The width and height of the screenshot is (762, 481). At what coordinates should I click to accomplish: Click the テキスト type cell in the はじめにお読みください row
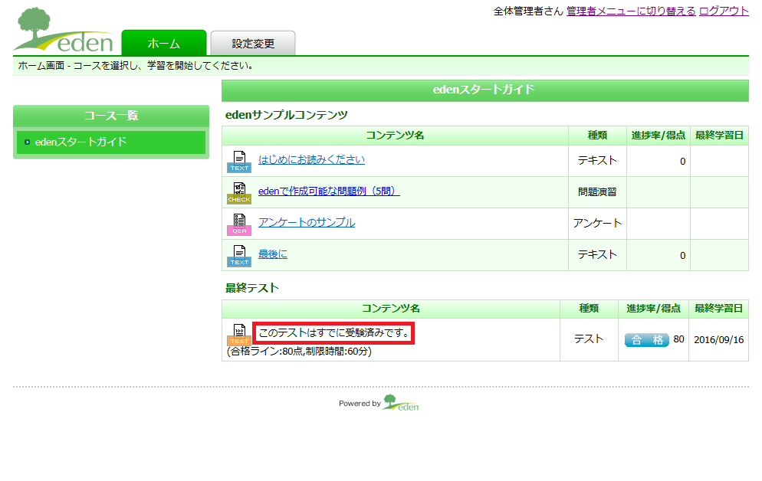pos(597,161)
